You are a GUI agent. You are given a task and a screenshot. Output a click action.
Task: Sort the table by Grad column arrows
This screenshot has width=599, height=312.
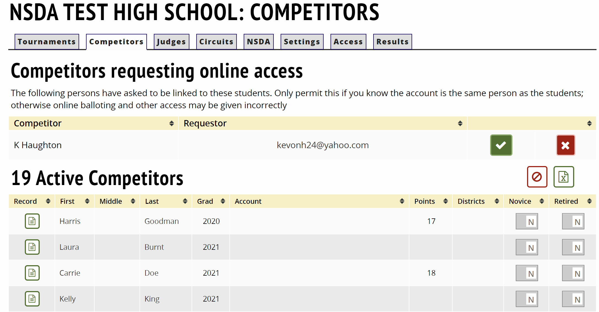[x=223, y=201]
